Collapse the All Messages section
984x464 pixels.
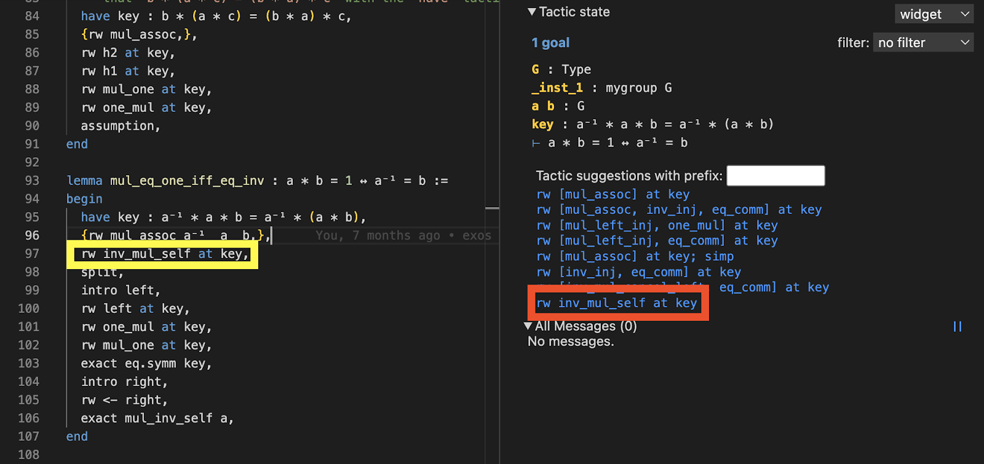click(x=528, y=326)
